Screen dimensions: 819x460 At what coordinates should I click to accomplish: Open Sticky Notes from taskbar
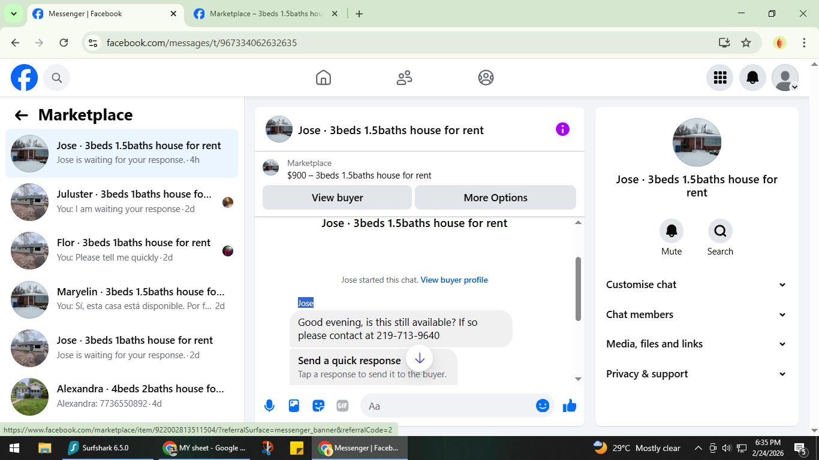296,448
